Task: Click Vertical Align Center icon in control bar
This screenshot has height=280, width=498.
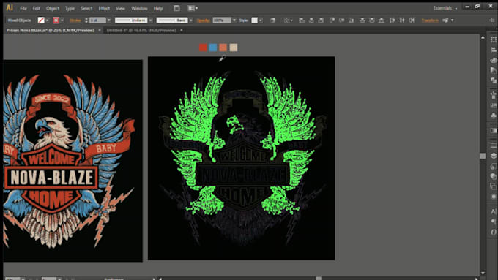Action: click(x=342, y=20)
